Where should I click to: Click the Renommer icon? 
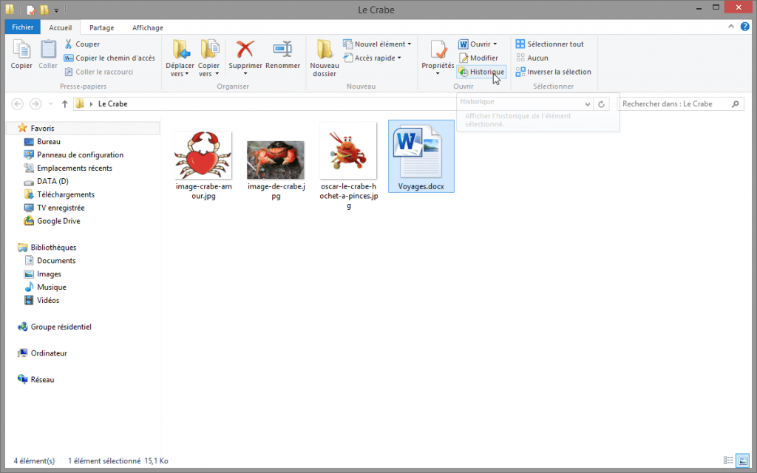tap(282, 50)
